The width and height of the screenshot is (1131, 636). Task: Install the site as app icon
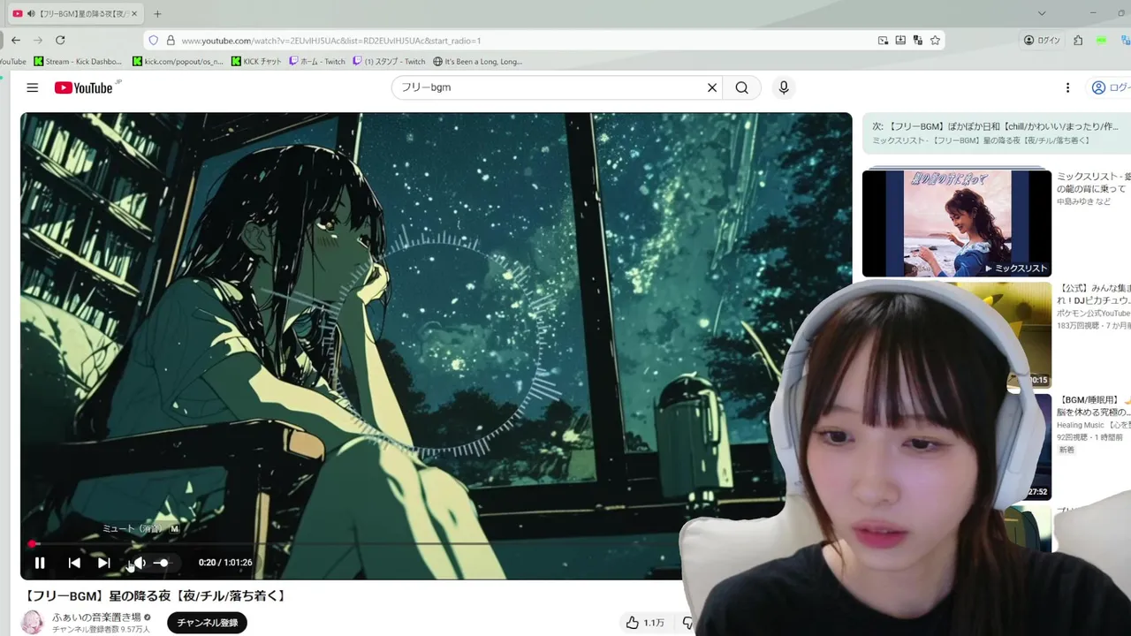point(900,41)
